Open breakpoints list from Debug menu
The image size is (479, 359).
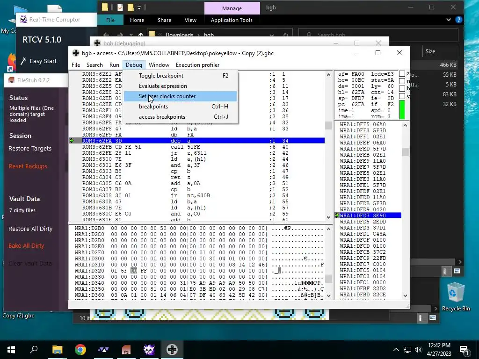(180, 107)
